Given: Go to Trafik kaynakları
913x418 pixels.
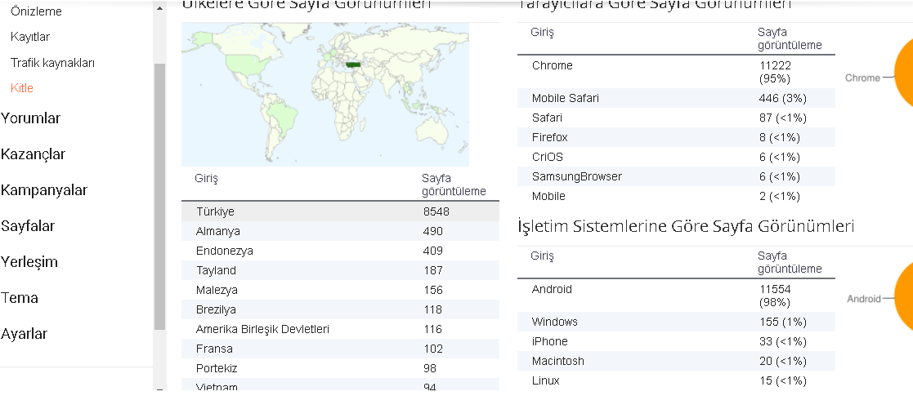Looking at the screenshot, I should [52, 63].
